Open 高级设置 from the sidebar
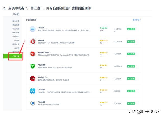The height and width of the screenshot is (117, 163). coord(16,44)
